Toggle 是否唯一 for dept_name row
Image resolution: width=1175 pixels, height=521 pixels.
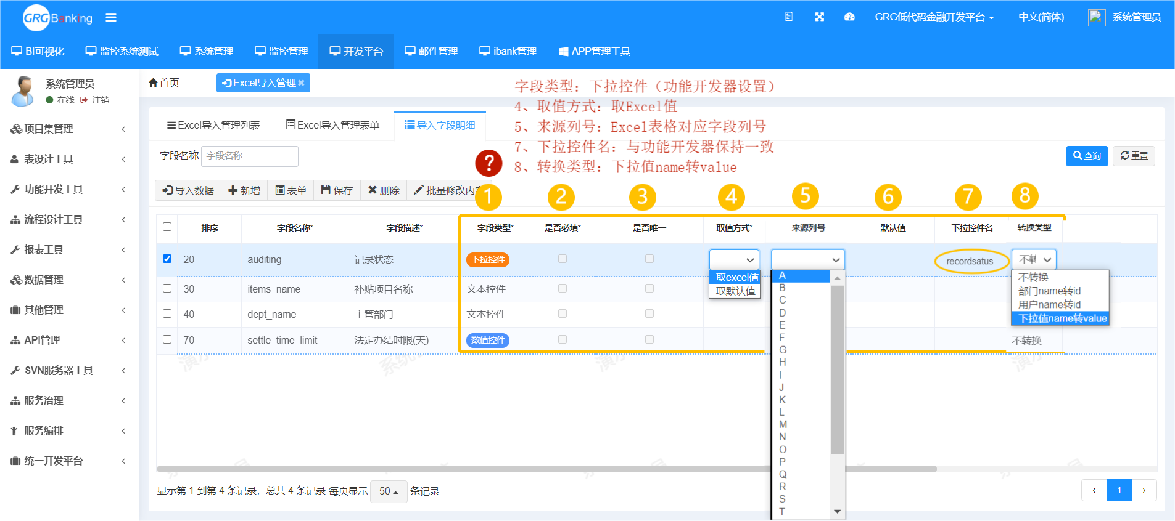click(x=649, y=313)
